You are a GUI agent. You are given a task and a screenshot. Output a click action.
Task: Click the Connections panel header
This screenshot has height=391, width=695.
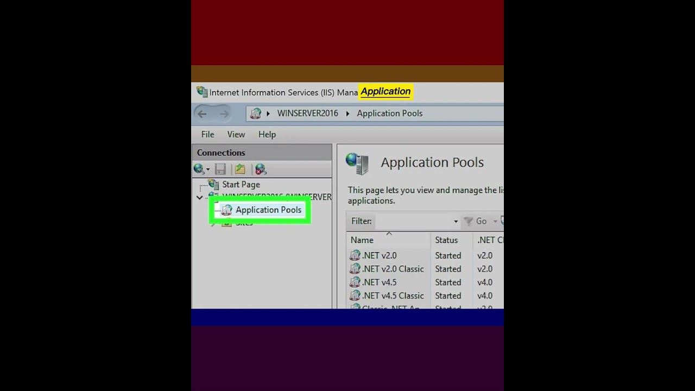coord(262,153)
